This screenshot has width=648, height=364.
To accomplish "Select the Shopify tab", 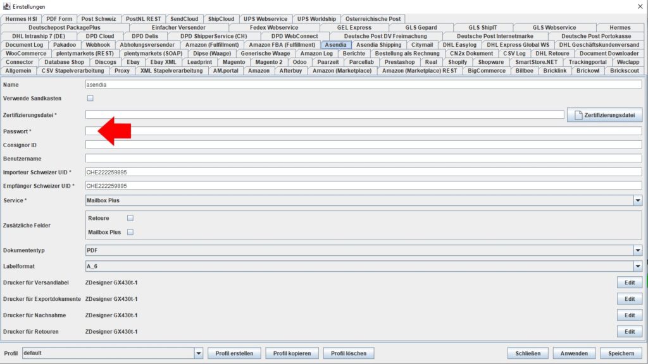I will [458, 62].
